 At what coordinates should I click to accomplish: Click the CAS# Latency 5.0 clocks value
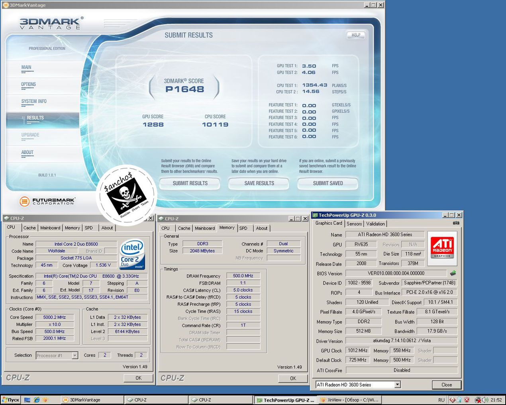[x=243, y=290]
